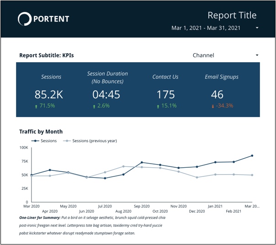Click the Portent circle logo icon

click(x=24, y=19)
